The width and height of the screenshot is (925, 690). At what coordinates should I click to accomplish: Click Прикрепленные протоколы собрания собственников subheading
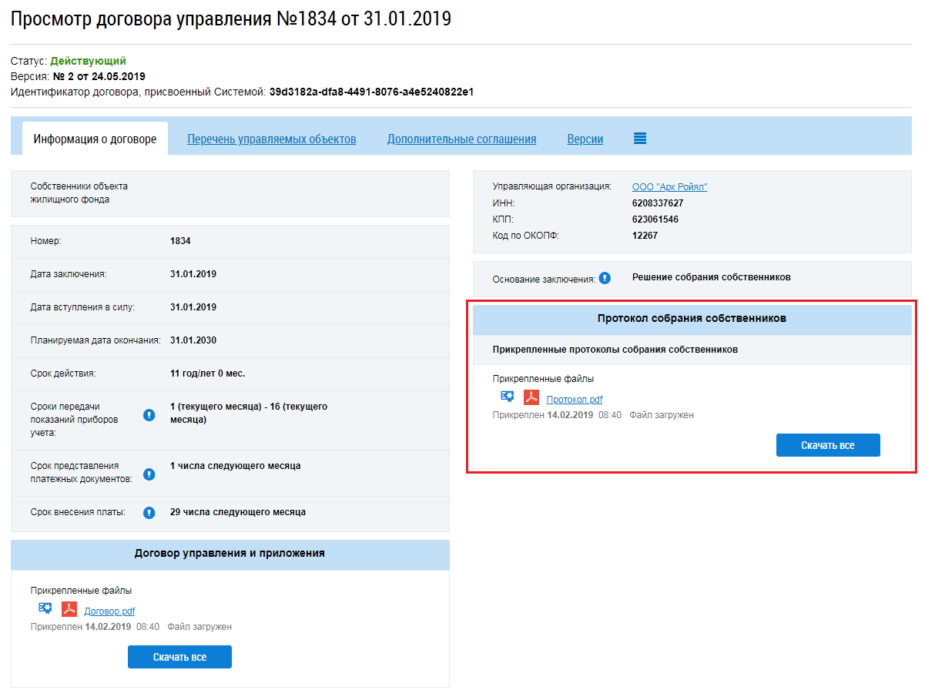(615, 350)
